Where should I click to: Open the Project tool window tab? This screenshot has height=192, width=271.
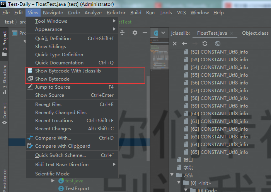click(x=5, y=44)
